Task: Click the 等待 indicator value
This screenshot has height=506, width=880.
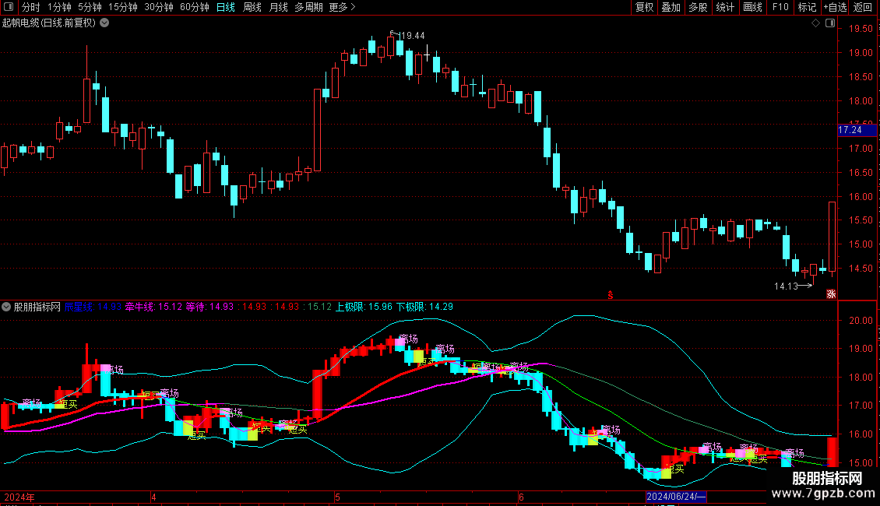Action: click(x=209, y=307)
